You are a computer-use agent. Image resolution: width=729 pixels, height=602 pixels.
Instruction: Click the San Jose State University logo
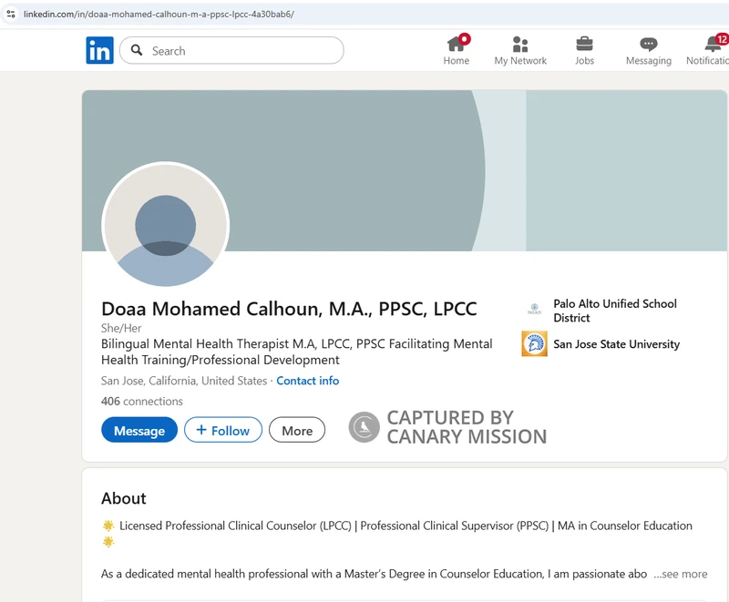click(x=534, y=343)
